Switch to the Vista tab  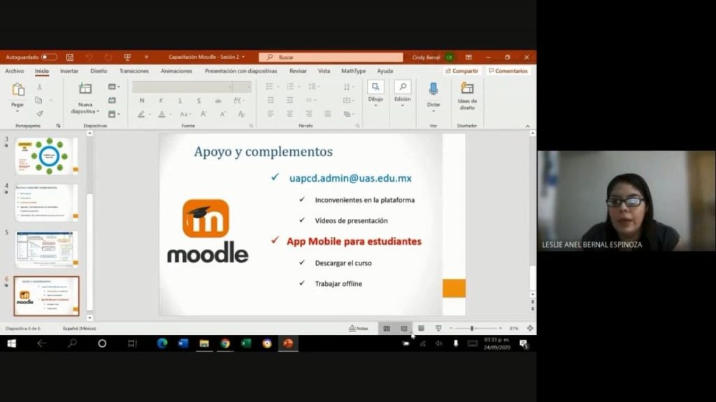click(x=324, y=71)
